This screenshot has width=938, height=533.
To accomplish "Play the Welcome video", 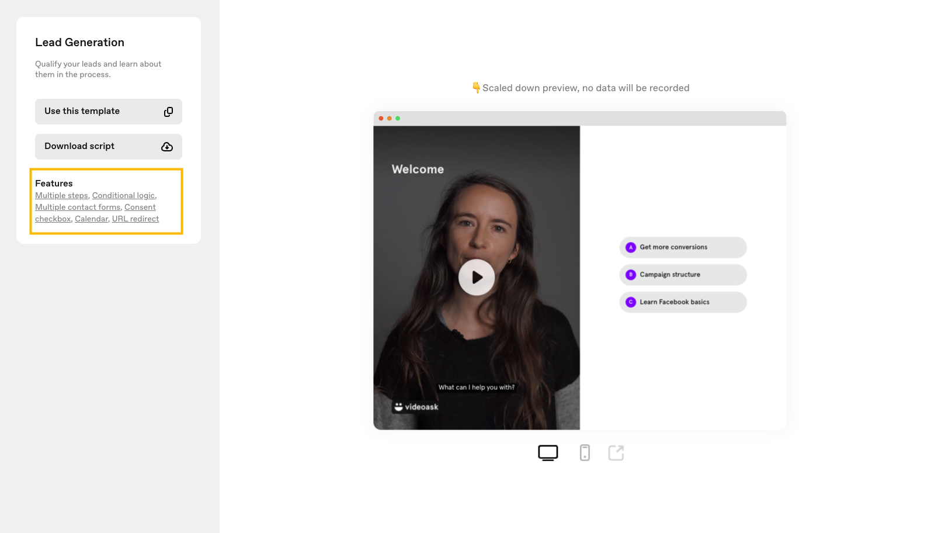I will pyautogui.click(x=477, y=278).
